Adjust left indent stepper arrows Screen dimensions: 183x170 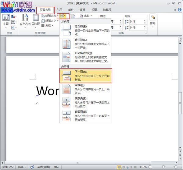coord(120,22)
